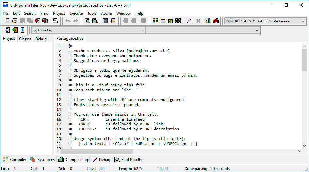Viewport: 309px width, 172px height.
Task: Open the Compiler bottom tab
Action: click(x=15, y=159)
